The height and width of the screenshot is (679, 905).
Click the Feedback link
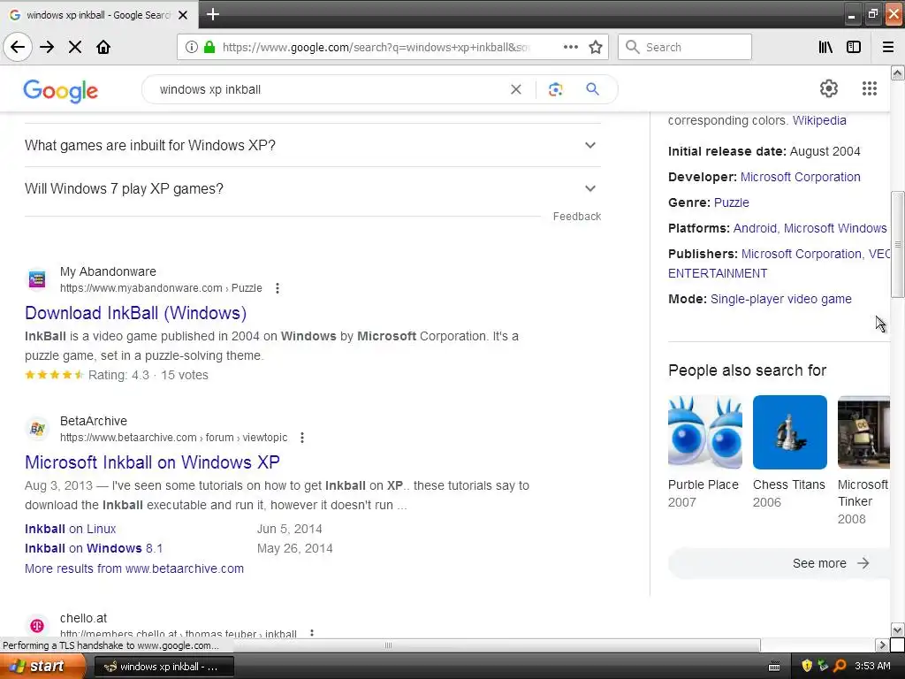[576, 217]
